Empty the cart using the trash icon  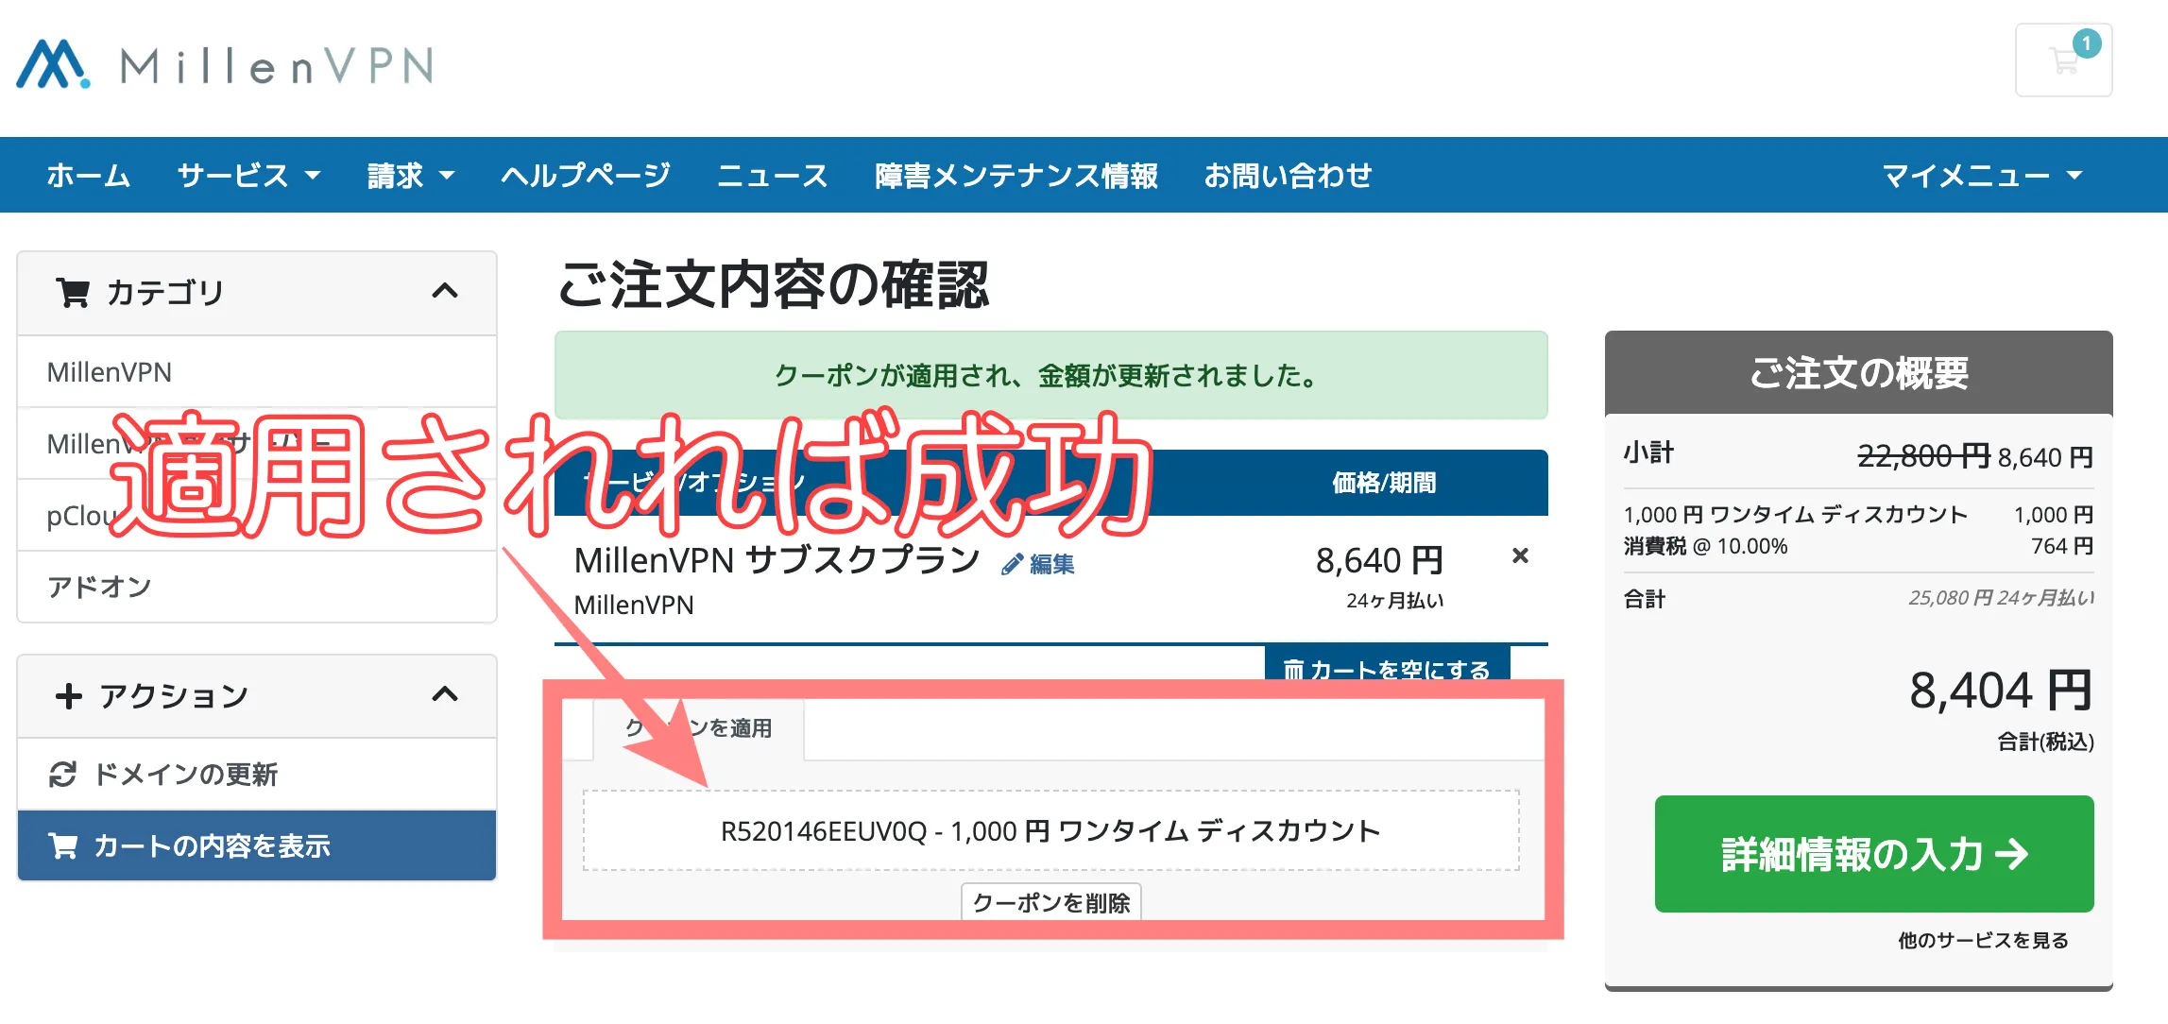(x=1295, y=671)
